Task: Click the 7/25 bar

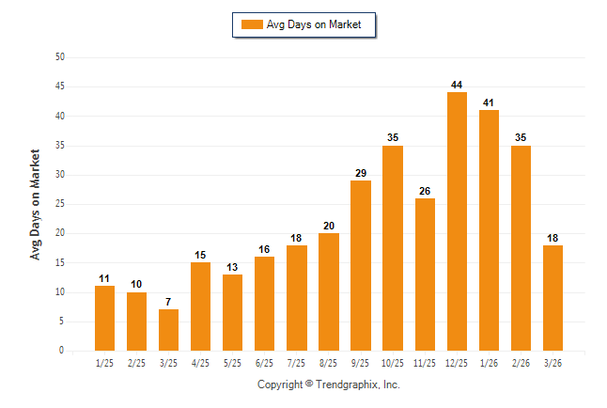Action: pos(297,297)
